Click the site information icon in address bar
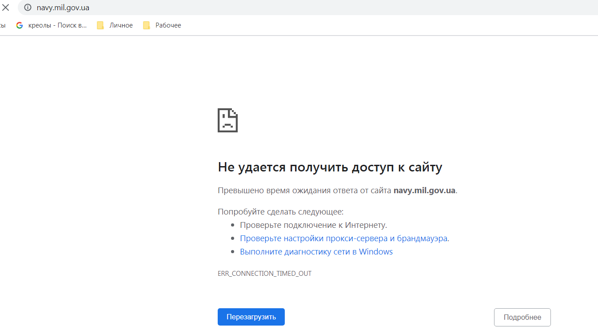Viewport: 598px width, 330px height. (29, 7)
